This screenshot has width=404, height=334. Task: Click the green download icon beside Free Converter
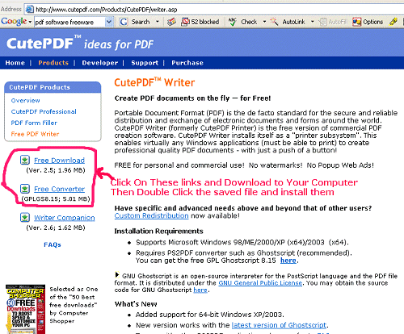click(x=25, y=189)
